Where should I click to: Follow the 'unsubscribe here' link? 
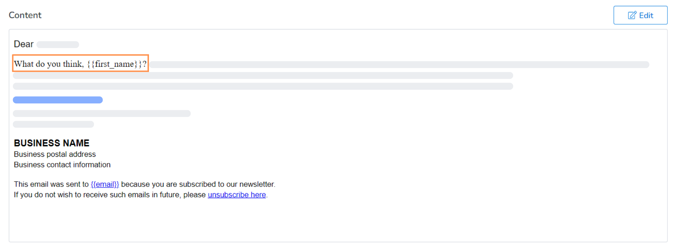tap(237, 195)
